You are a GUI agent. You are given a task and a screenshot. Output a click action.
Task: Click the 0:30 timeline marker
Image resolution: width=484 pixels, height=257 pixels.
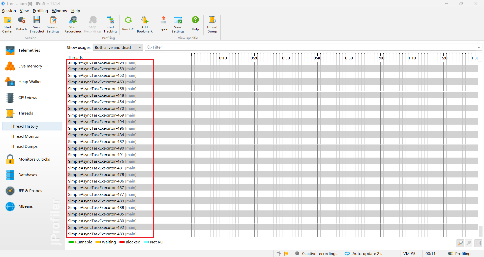pyautogui.click(x=286, y=58)
